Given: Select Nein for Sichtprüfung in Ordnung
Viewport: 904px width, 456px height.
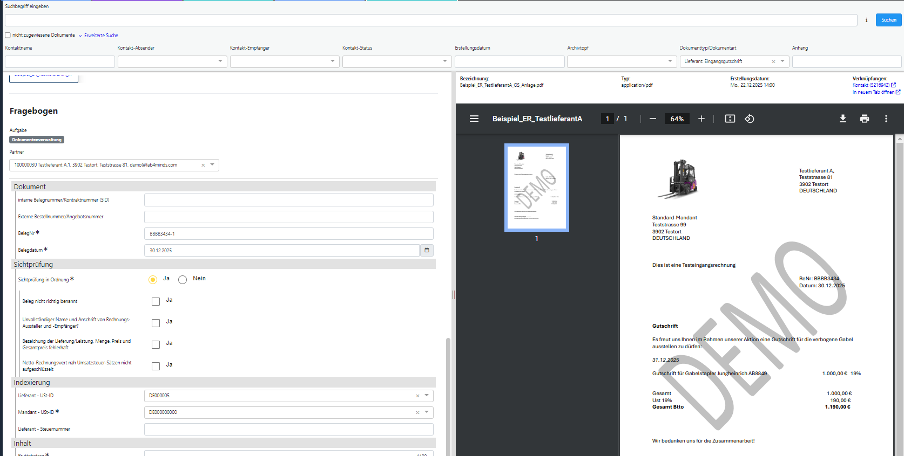Looking at the screenshot, I should tap(183, 279).
